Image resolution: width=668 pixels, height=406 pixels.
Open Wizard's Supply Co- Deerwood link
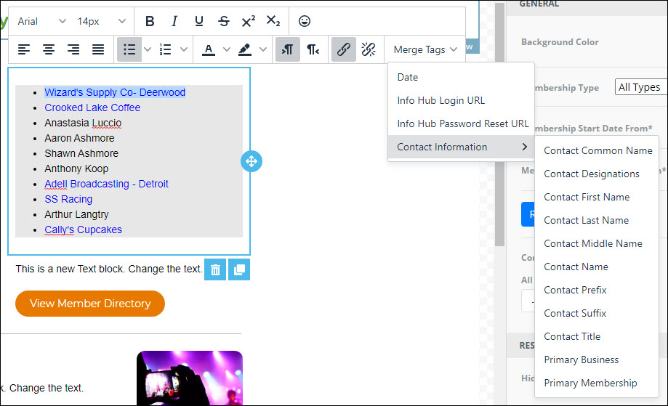click(x=115, y=92)
